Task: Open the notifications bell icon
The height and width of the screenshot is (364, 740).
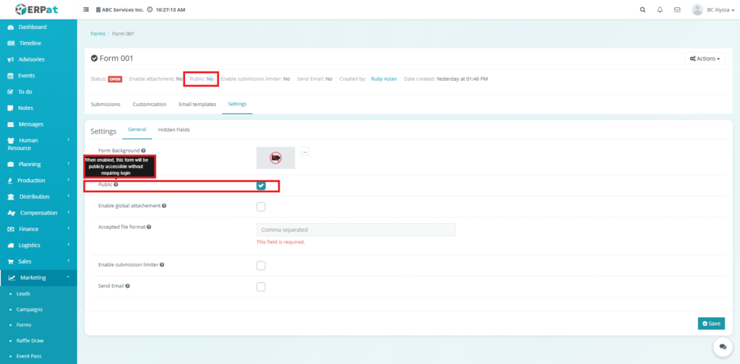Action: coord(660,10)
